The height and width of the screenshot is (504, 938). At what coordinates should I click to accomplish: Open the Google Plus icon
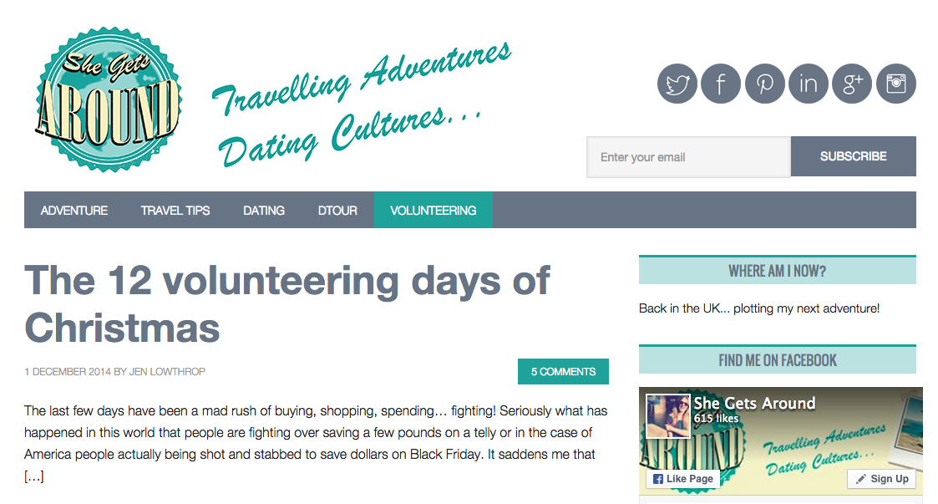click(852, 84)
